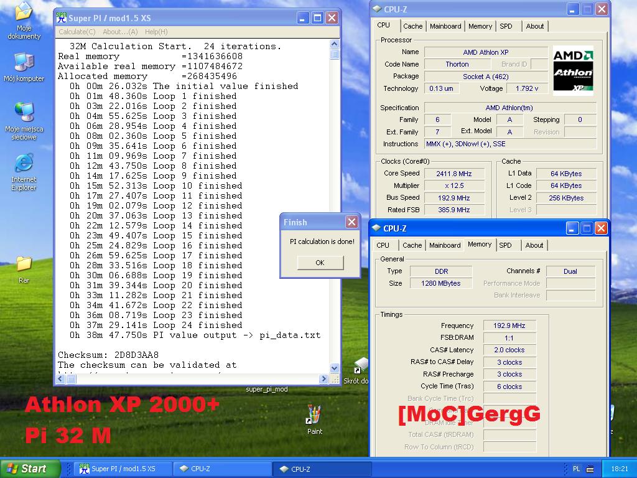
Task: Close the Finish dialog
Action: click(351, 222)
